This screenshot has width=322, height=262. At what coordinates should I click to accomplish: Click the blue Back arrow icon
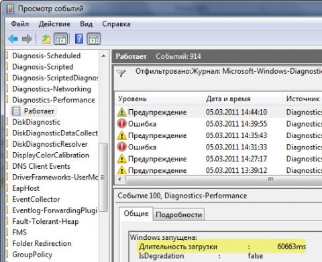tap(13, 39)
